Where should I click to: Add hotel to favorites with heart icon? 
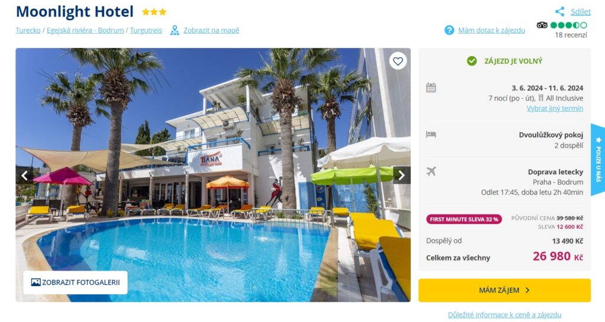click(x=398, y=61)
